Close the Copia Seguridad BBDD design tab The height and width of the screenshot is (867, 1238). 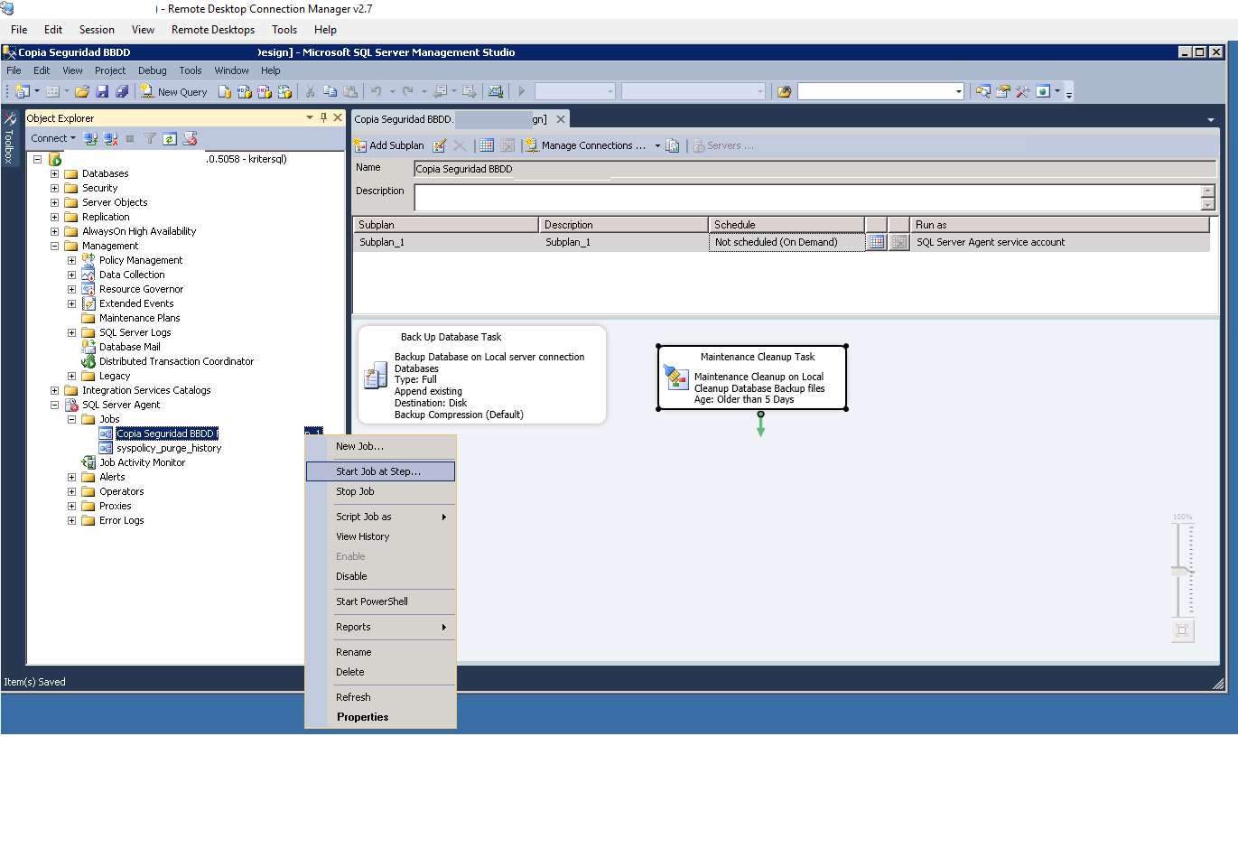(561, 119)
